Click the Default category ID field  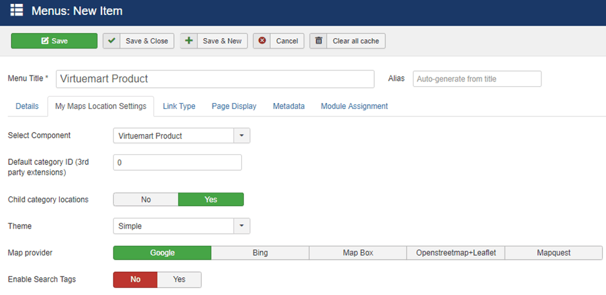177,162
